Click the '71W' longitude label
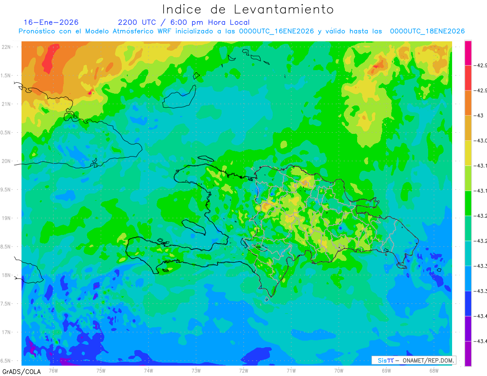The image size is (487, 376). 291,370
